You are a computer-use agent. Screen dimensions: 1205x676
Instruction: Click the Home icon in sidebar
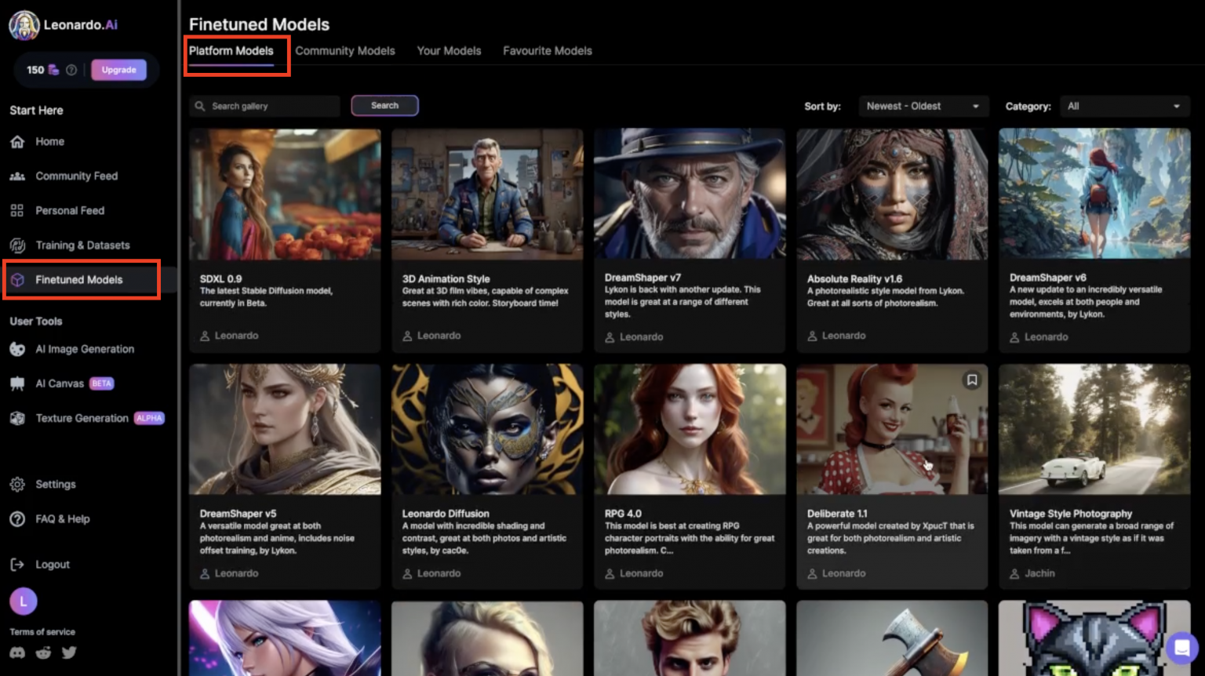[x=17, y=142]
